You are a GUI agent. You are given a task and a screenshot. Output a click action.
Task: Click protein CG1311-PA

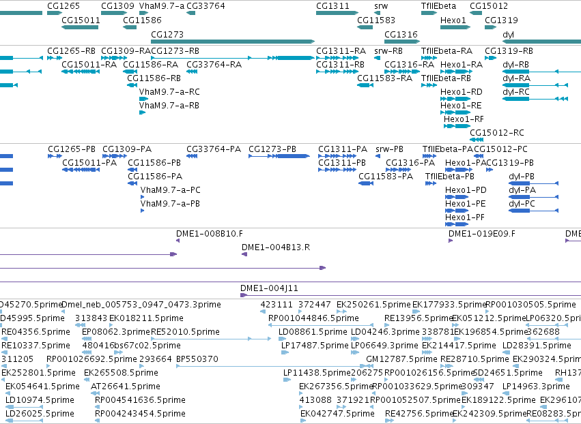(343, 149)
